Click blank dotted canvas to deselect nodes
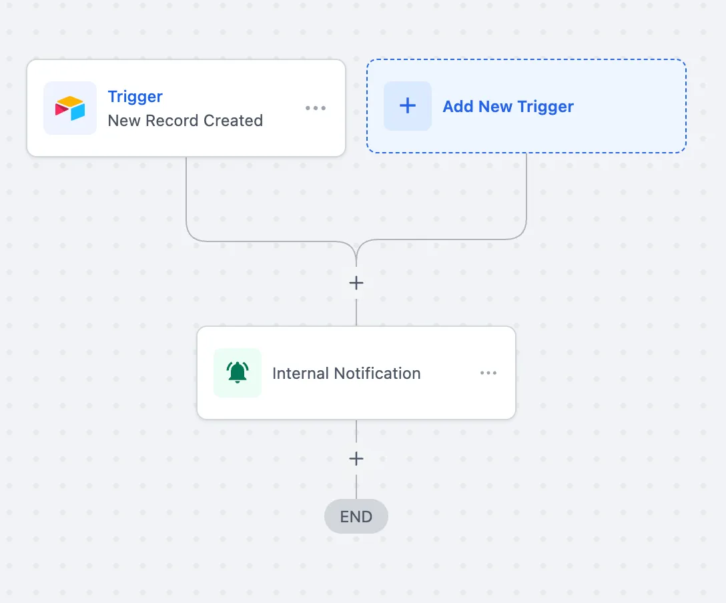The width and height of the screenshot is (726, 603). coord(602,463)
